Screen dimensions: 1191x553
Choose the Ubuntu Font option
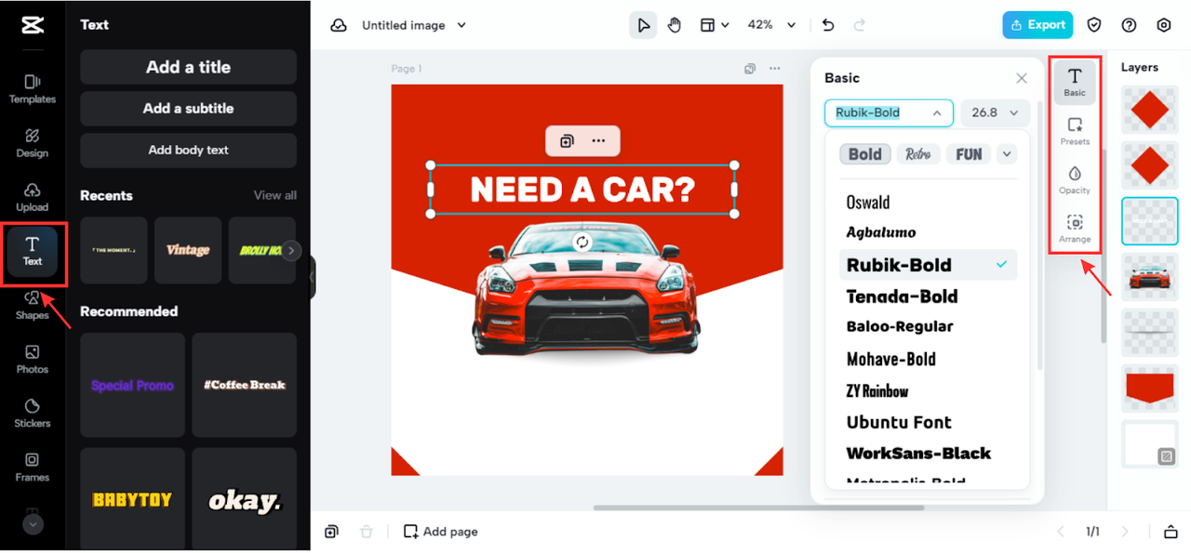click(x=928, y=422)
